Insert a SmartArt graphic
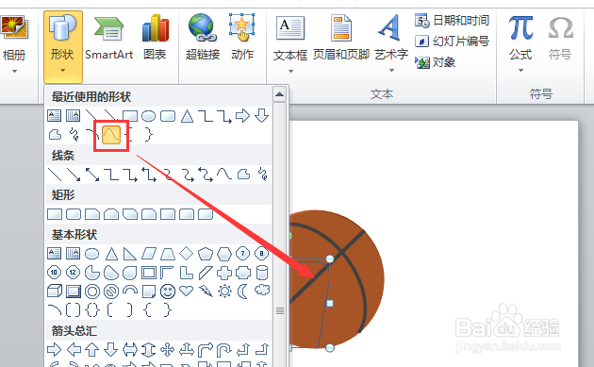The image size is (594, 367). (x=108, y=38)
